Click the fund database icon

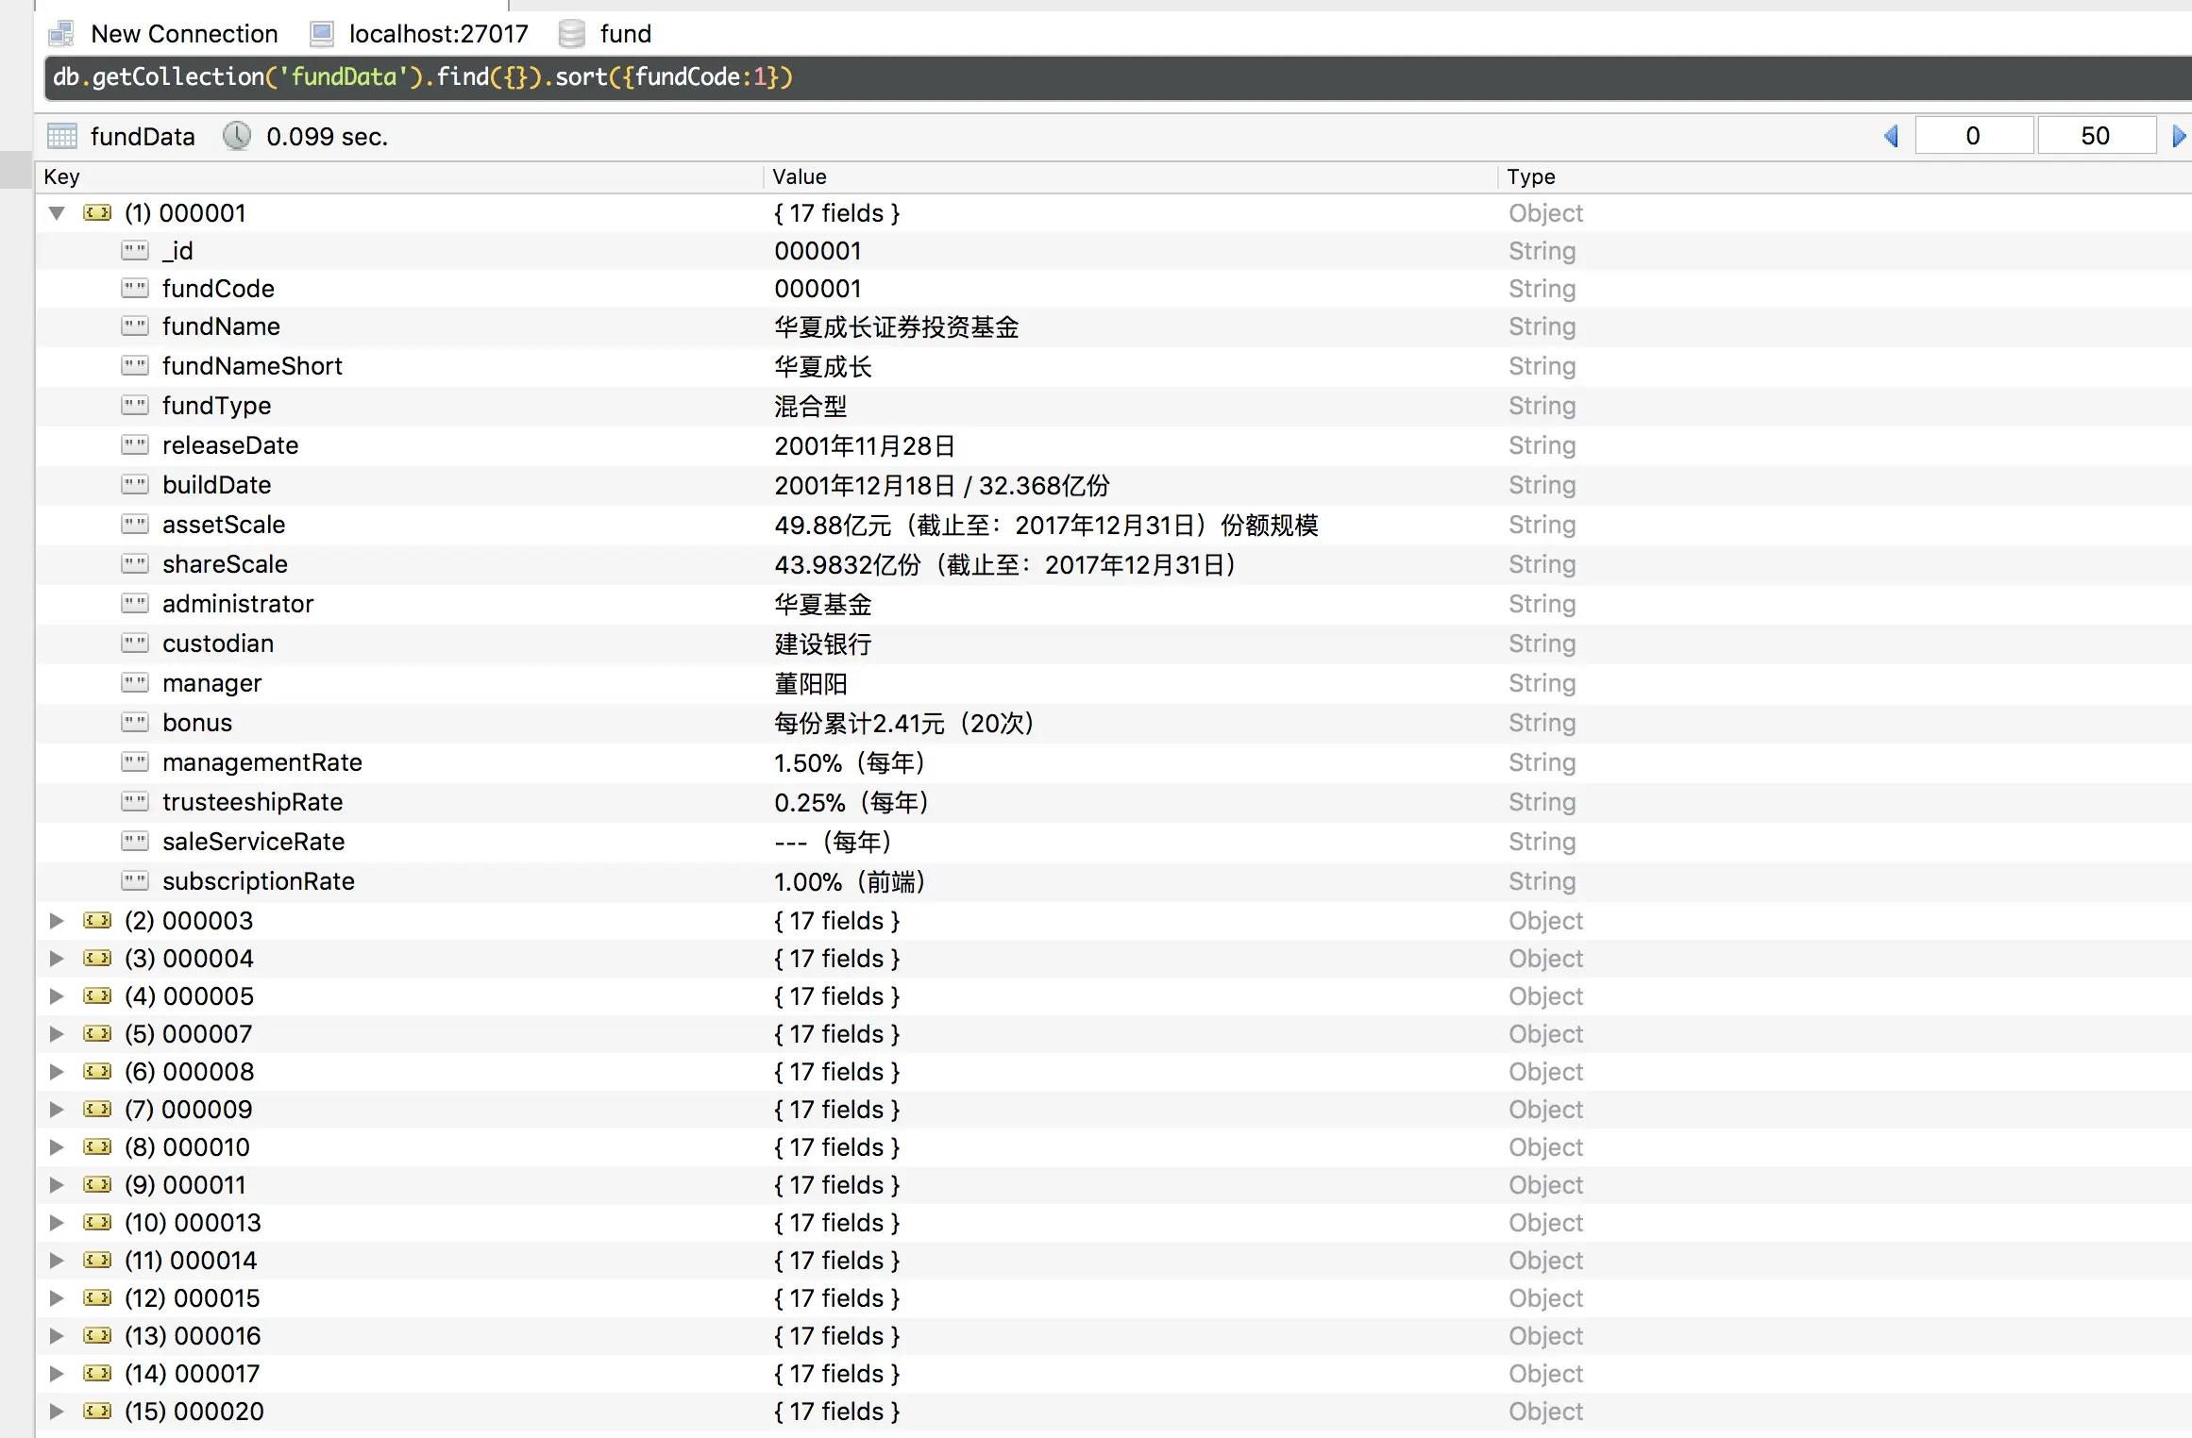(572, 34)
